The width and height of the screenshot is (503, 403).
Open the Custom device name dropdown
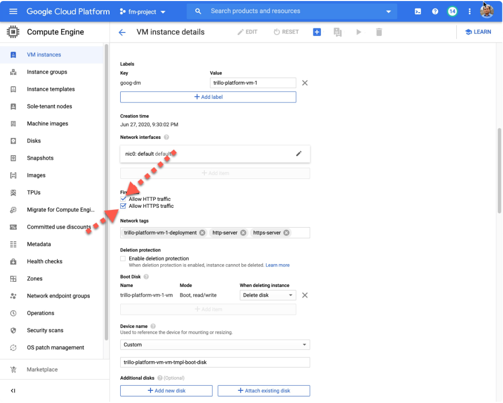click(215, 345)
